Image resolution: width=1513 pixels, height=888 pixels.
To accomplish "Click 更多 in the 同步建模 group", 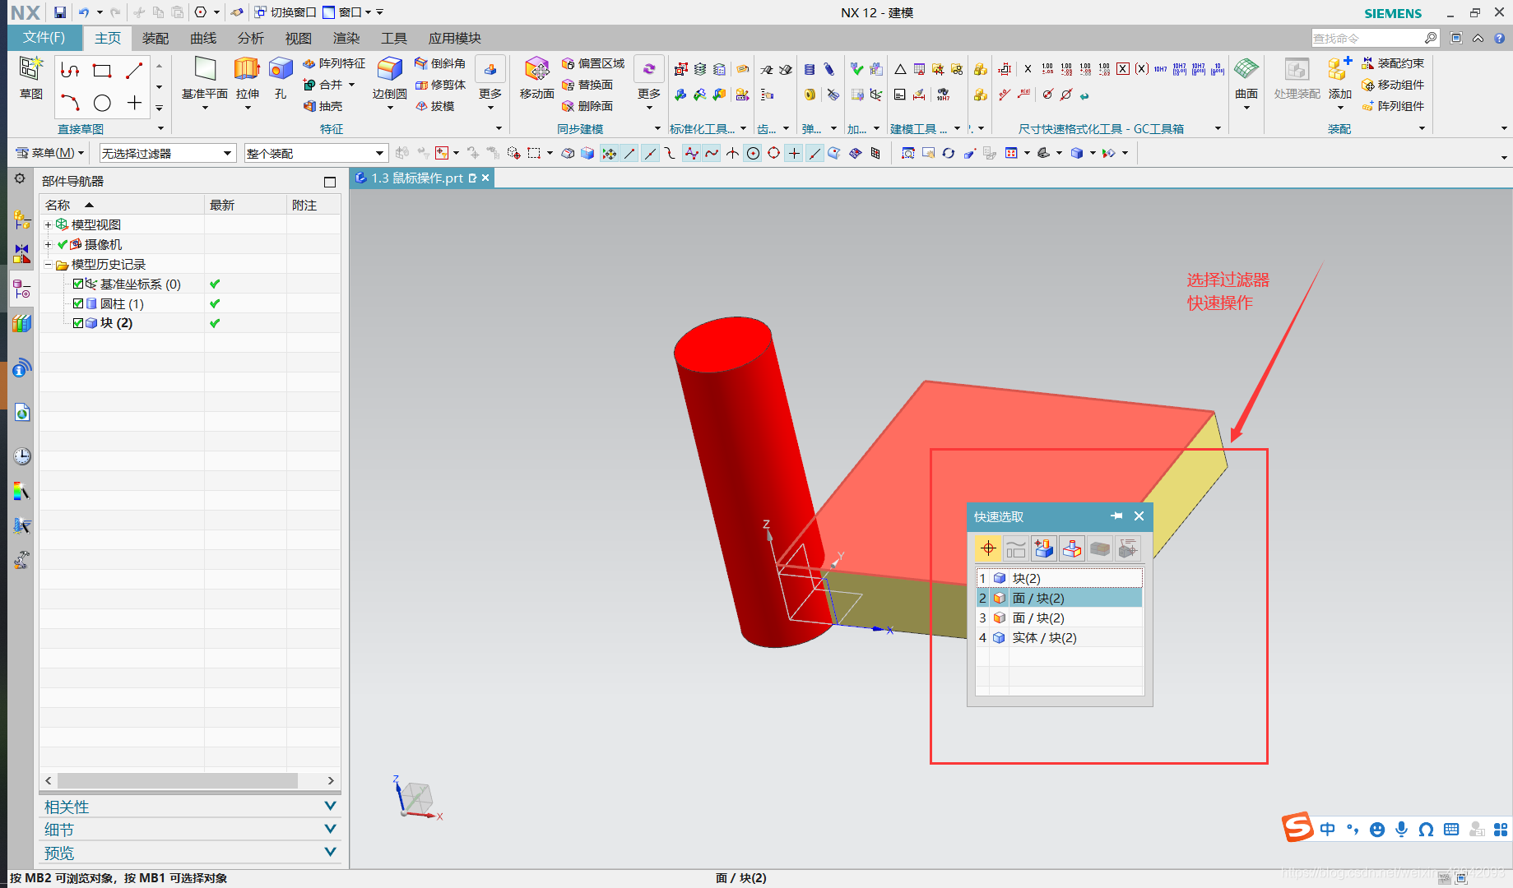I will pyautogui.click(x=649, y=82).
